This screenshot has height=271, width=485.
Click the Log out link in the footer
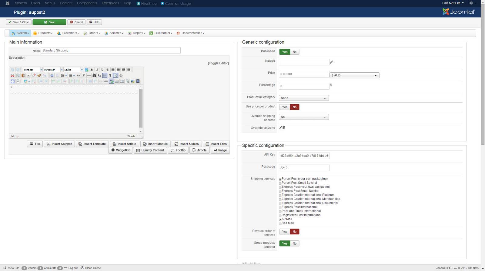click(x=73, y=268)
